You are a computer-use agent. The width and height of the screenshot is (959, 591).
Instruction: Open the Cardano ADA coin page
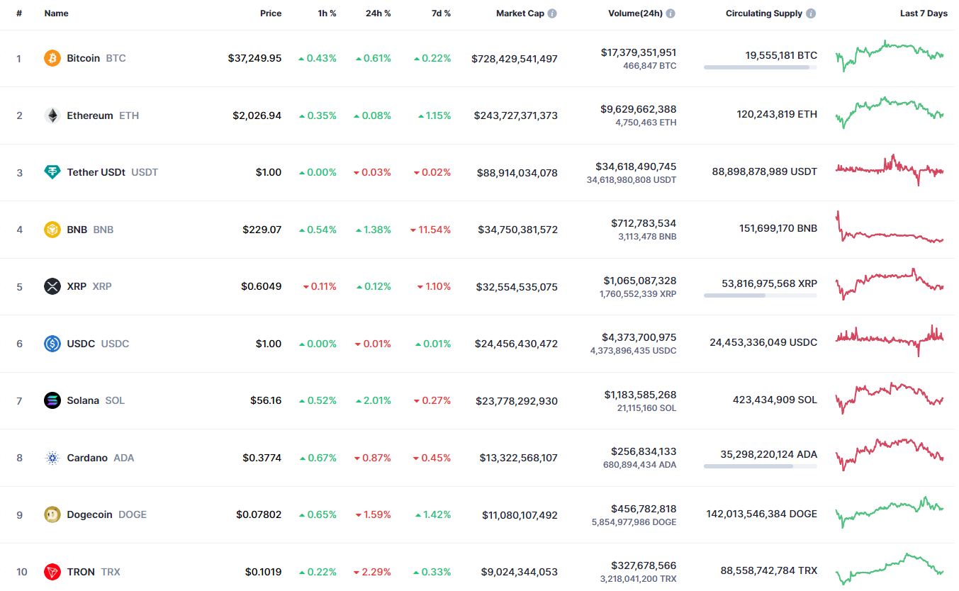[x=87, y=458]
